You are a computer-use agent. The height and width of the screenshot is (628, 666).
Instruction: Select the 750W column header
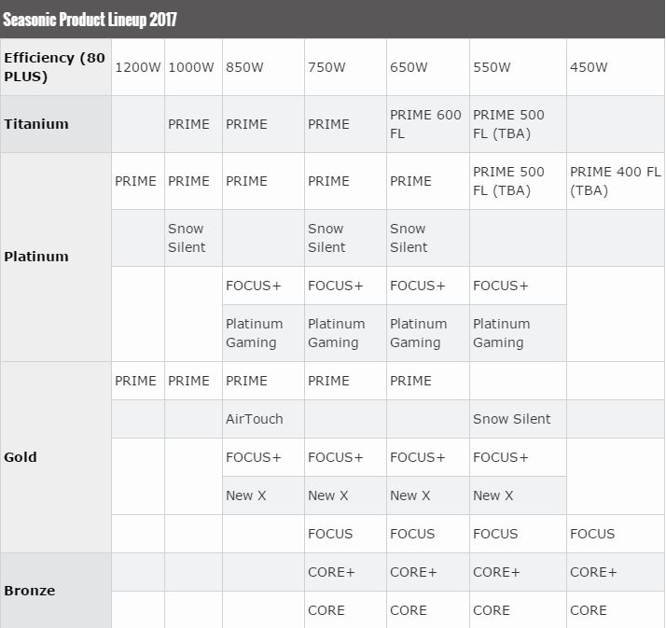[327, 67]
